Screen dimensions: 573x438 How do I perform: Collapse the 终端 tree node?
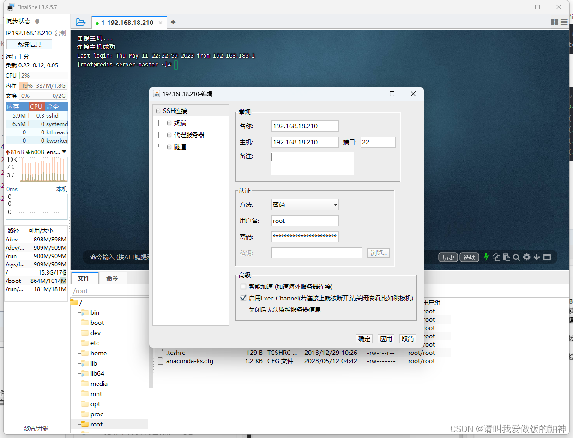(168, 122)
